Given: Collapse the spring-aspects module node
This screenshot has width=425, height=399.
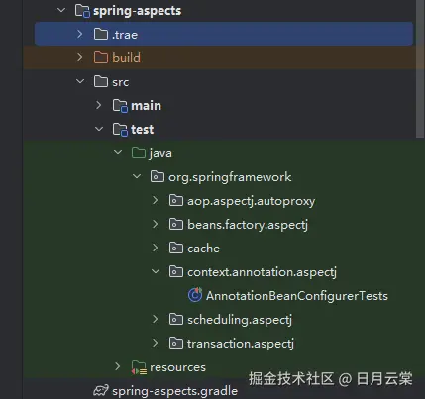Looking at the screenshot, I should tap(61, 10).
